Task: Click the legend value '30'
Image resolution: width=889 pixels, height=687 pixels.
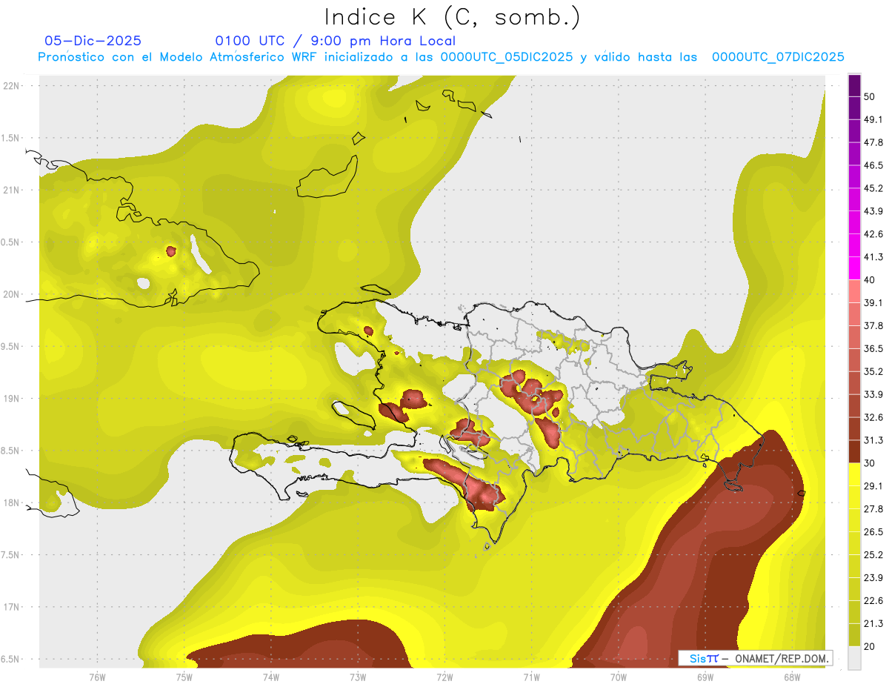Action: coord(869,463)
